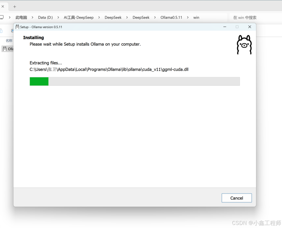The height and width of the screenshot is (228, 282).
Task: Click the 在 win 中搜索 search box
Action: 255,17
